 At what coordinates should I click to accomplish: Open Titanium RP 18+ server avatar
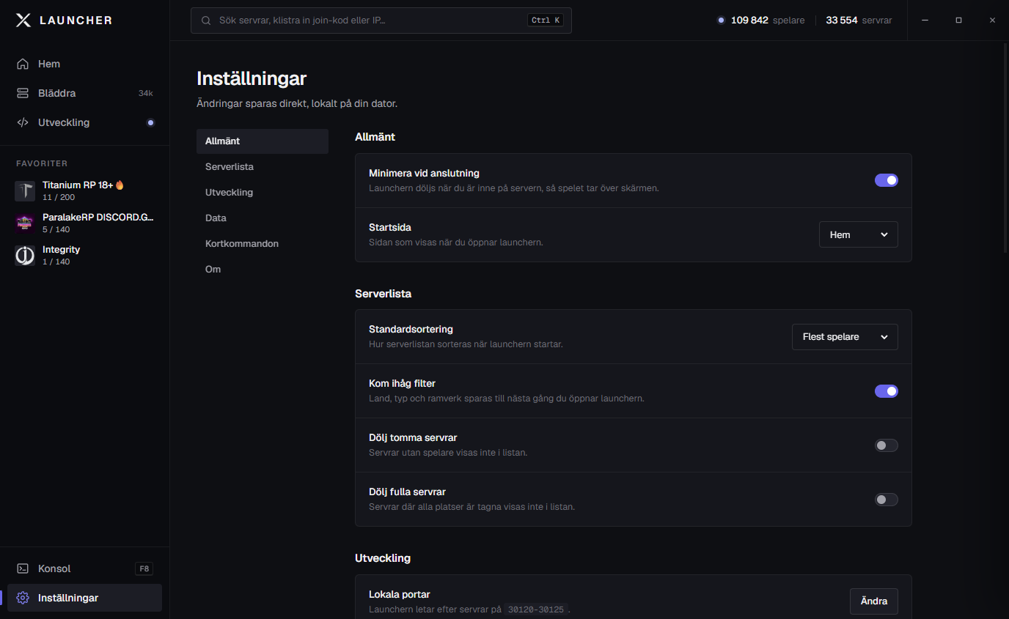coord(25,191)
